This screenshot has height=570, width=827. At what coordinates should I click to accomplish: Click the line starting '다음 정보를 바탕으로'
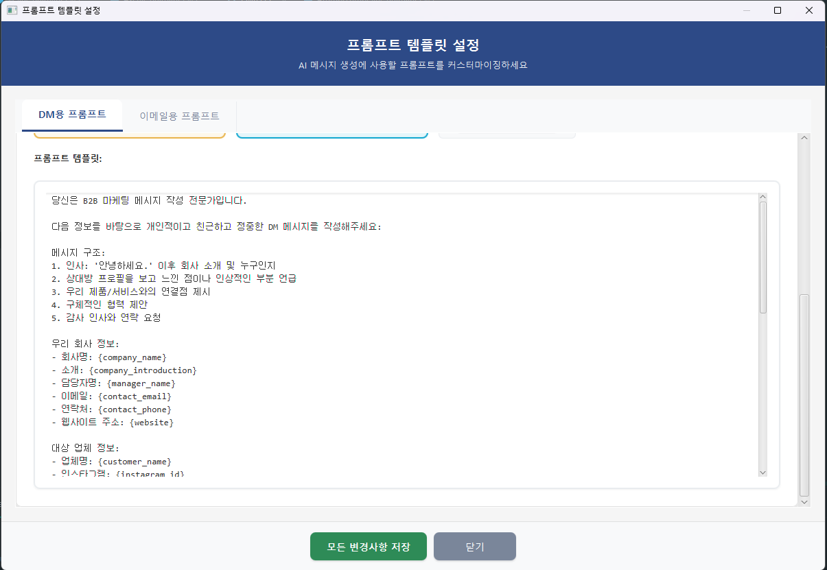pyautogui.click(x=216, y=226)
